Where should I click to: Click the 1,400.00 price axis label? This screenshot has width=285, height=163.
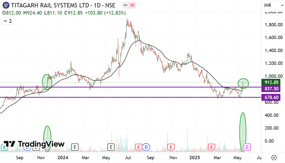tap(274, 50)
